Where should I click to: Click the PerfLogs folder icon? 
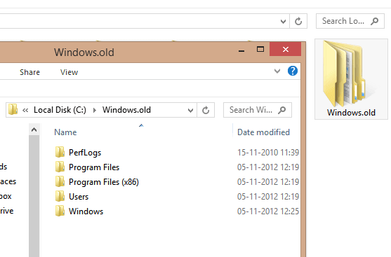[60, 152]
